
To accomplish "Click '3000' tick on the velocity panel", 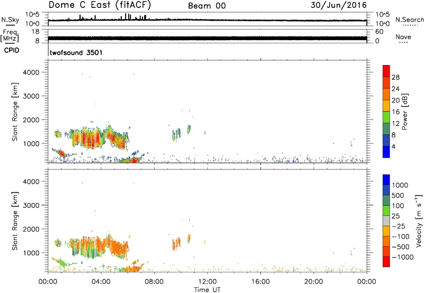I will point(31,205).
